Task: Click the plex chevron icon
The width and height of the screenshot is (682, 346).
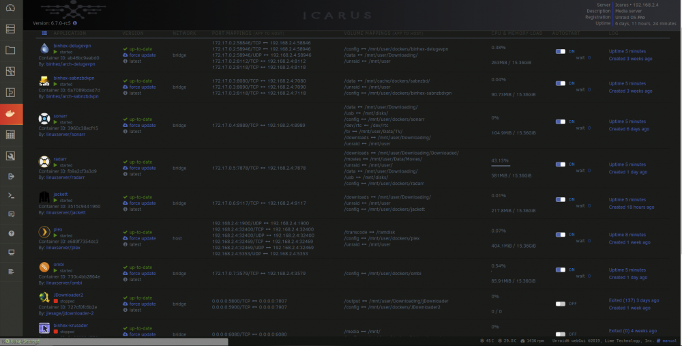Action: (x=44, y=231)
